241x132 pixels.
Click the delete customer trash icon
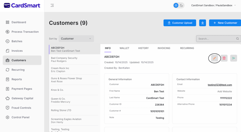224,58
